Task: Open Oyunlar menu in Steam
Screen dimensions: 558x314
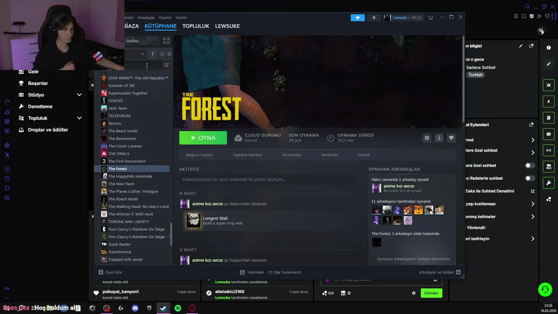Action: (x=165, y=17)
